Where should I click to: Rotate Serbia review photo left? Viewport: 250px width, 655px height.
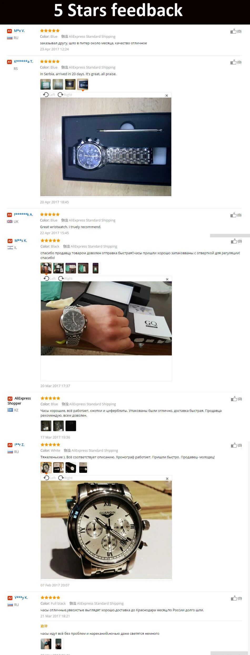click(x=49, y=95)
